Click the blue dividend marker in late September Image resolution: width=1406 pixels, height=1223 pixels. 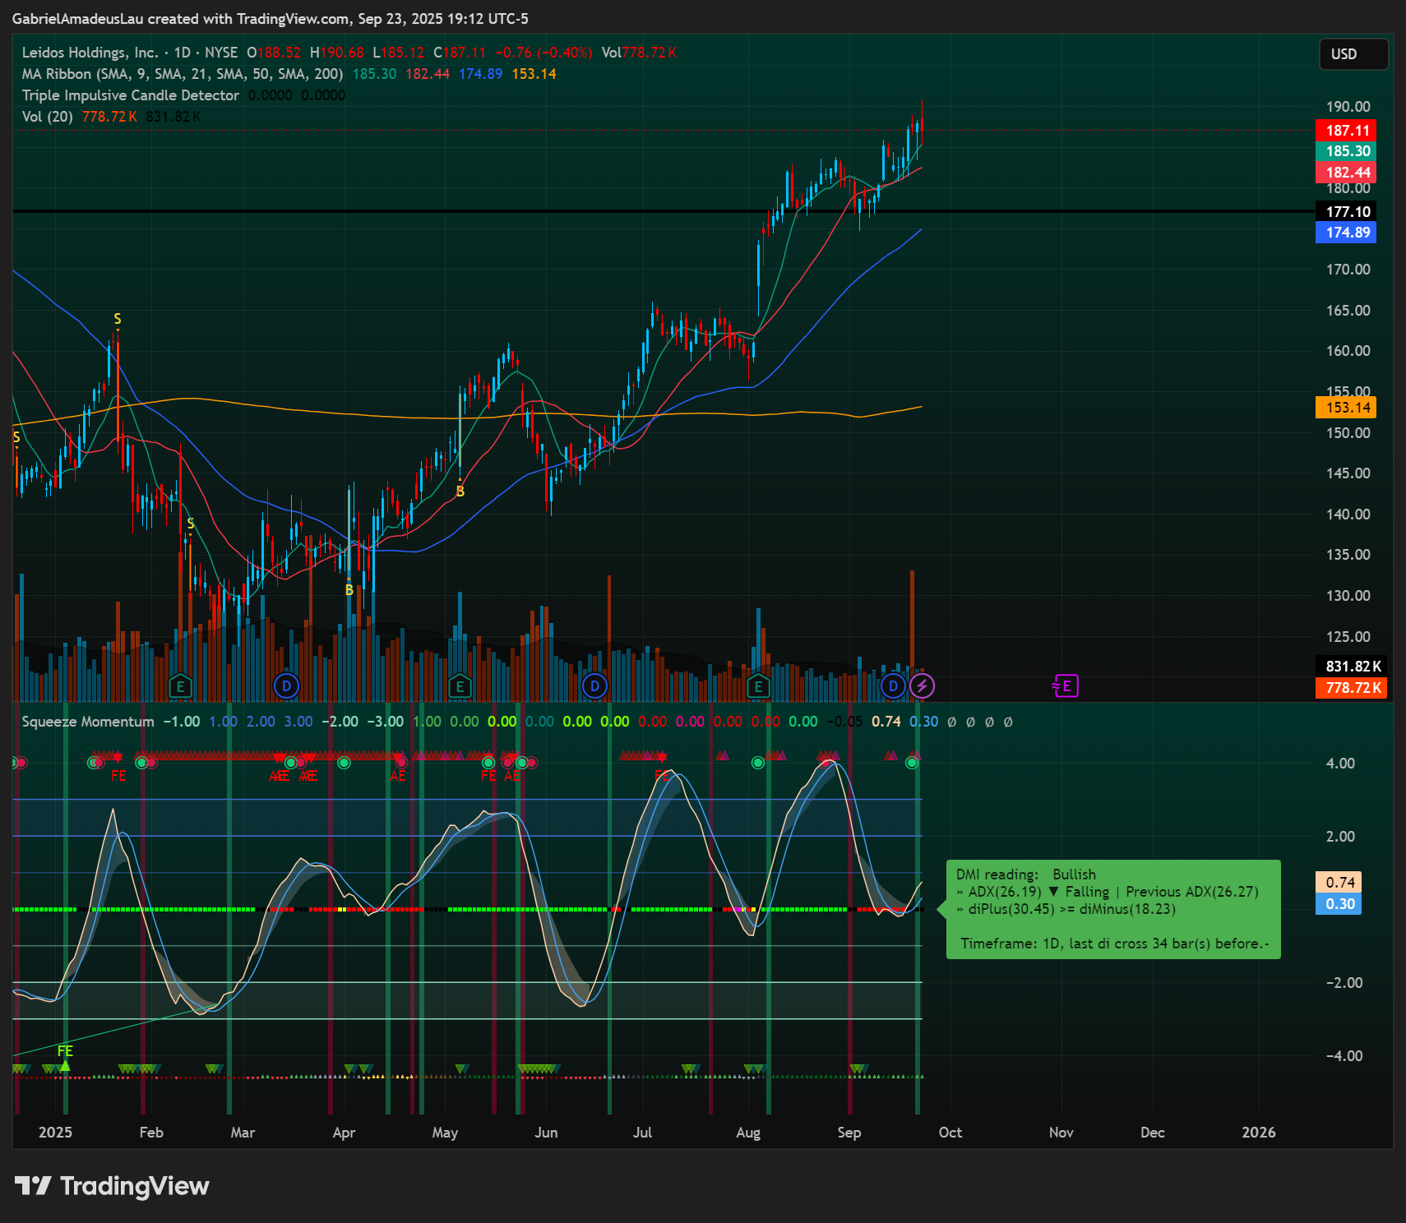(893, 686)
